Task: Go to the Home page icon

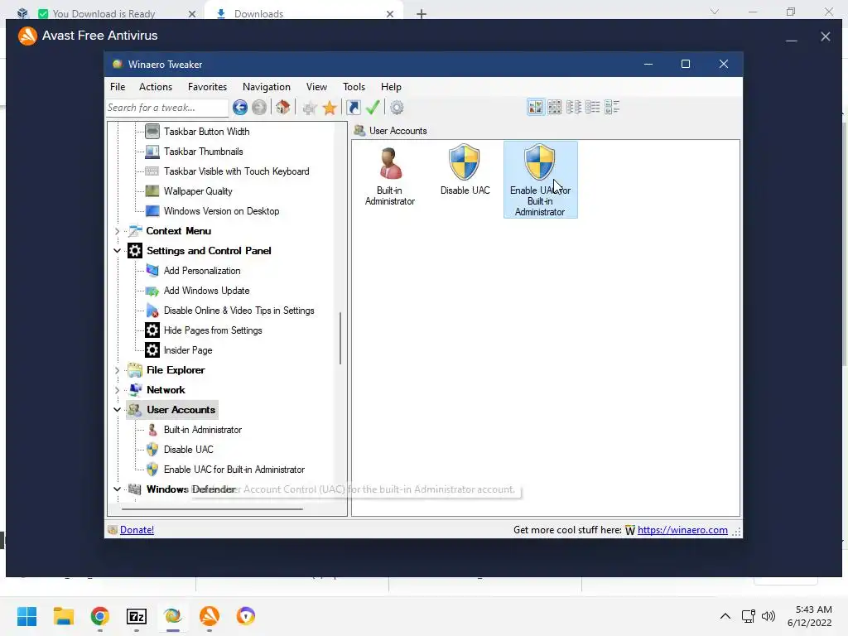Action: pyautogui.click(x=283, y=108)
